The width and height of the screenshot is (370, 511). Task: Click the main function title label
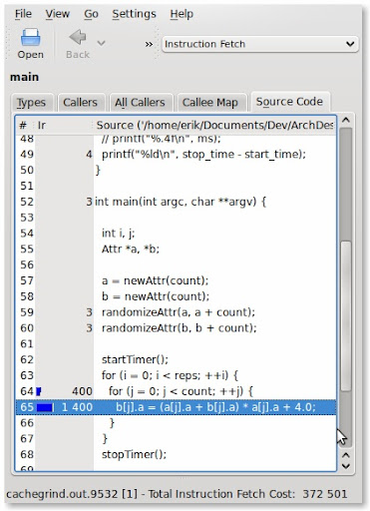click(24, 77)
